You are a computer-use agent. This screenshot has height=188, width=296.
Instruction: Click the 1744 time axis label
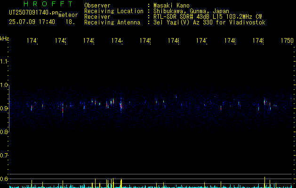coord(117,41)
